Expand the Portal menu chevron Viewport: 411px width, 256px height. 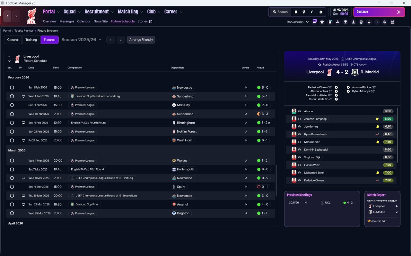[58, 12]
